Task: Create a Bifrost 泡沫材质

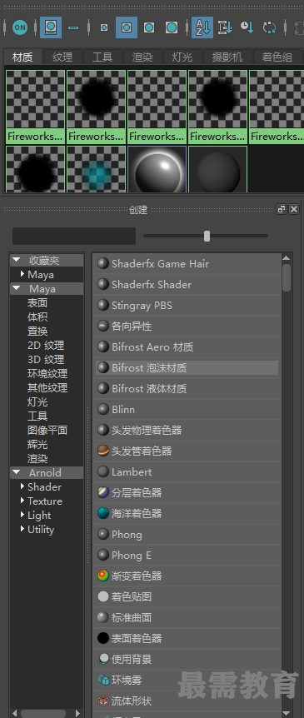Action: pos(187,367)
